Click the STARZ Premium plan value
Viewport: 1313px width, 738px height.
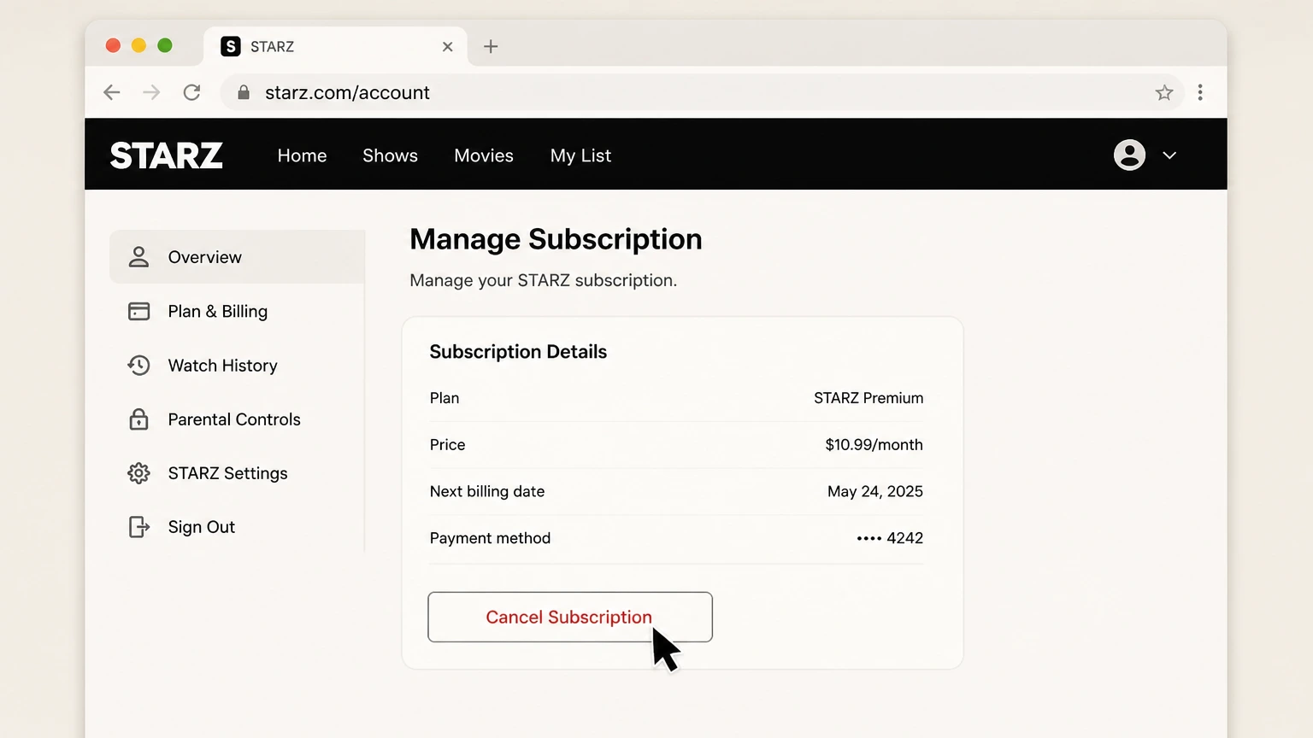(x=868, y=398)
